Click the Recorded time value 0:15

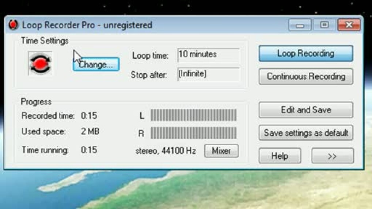(89, 116)
